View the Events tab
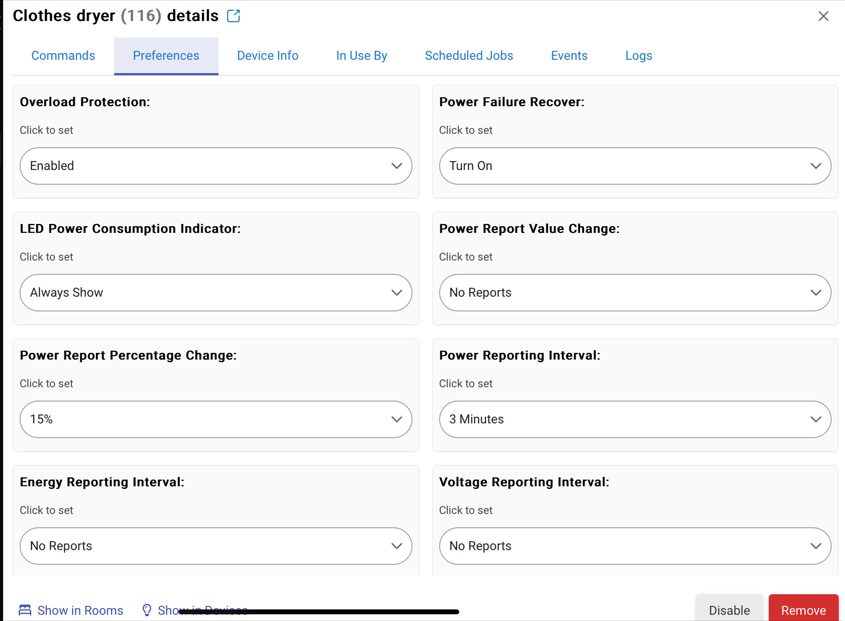Image resolution: width=845 pixels, height=621 pixels. (x=569, y=56)
